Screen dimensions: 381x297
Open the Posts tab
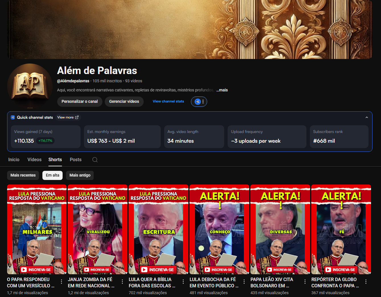(76, 160)
